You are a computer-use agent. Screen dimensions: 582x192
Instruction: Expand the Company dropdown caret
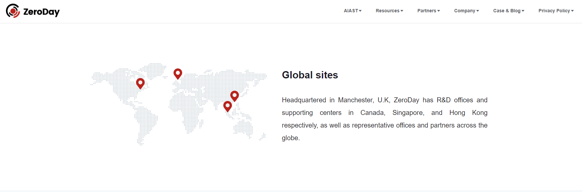(x=478, y=11)
